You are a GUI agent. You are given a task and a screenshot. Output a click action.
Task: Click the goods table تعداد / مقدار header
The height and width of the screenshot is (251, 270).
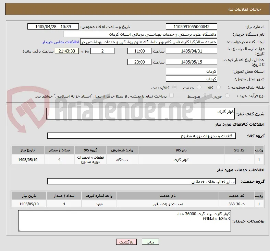[59, 150]
